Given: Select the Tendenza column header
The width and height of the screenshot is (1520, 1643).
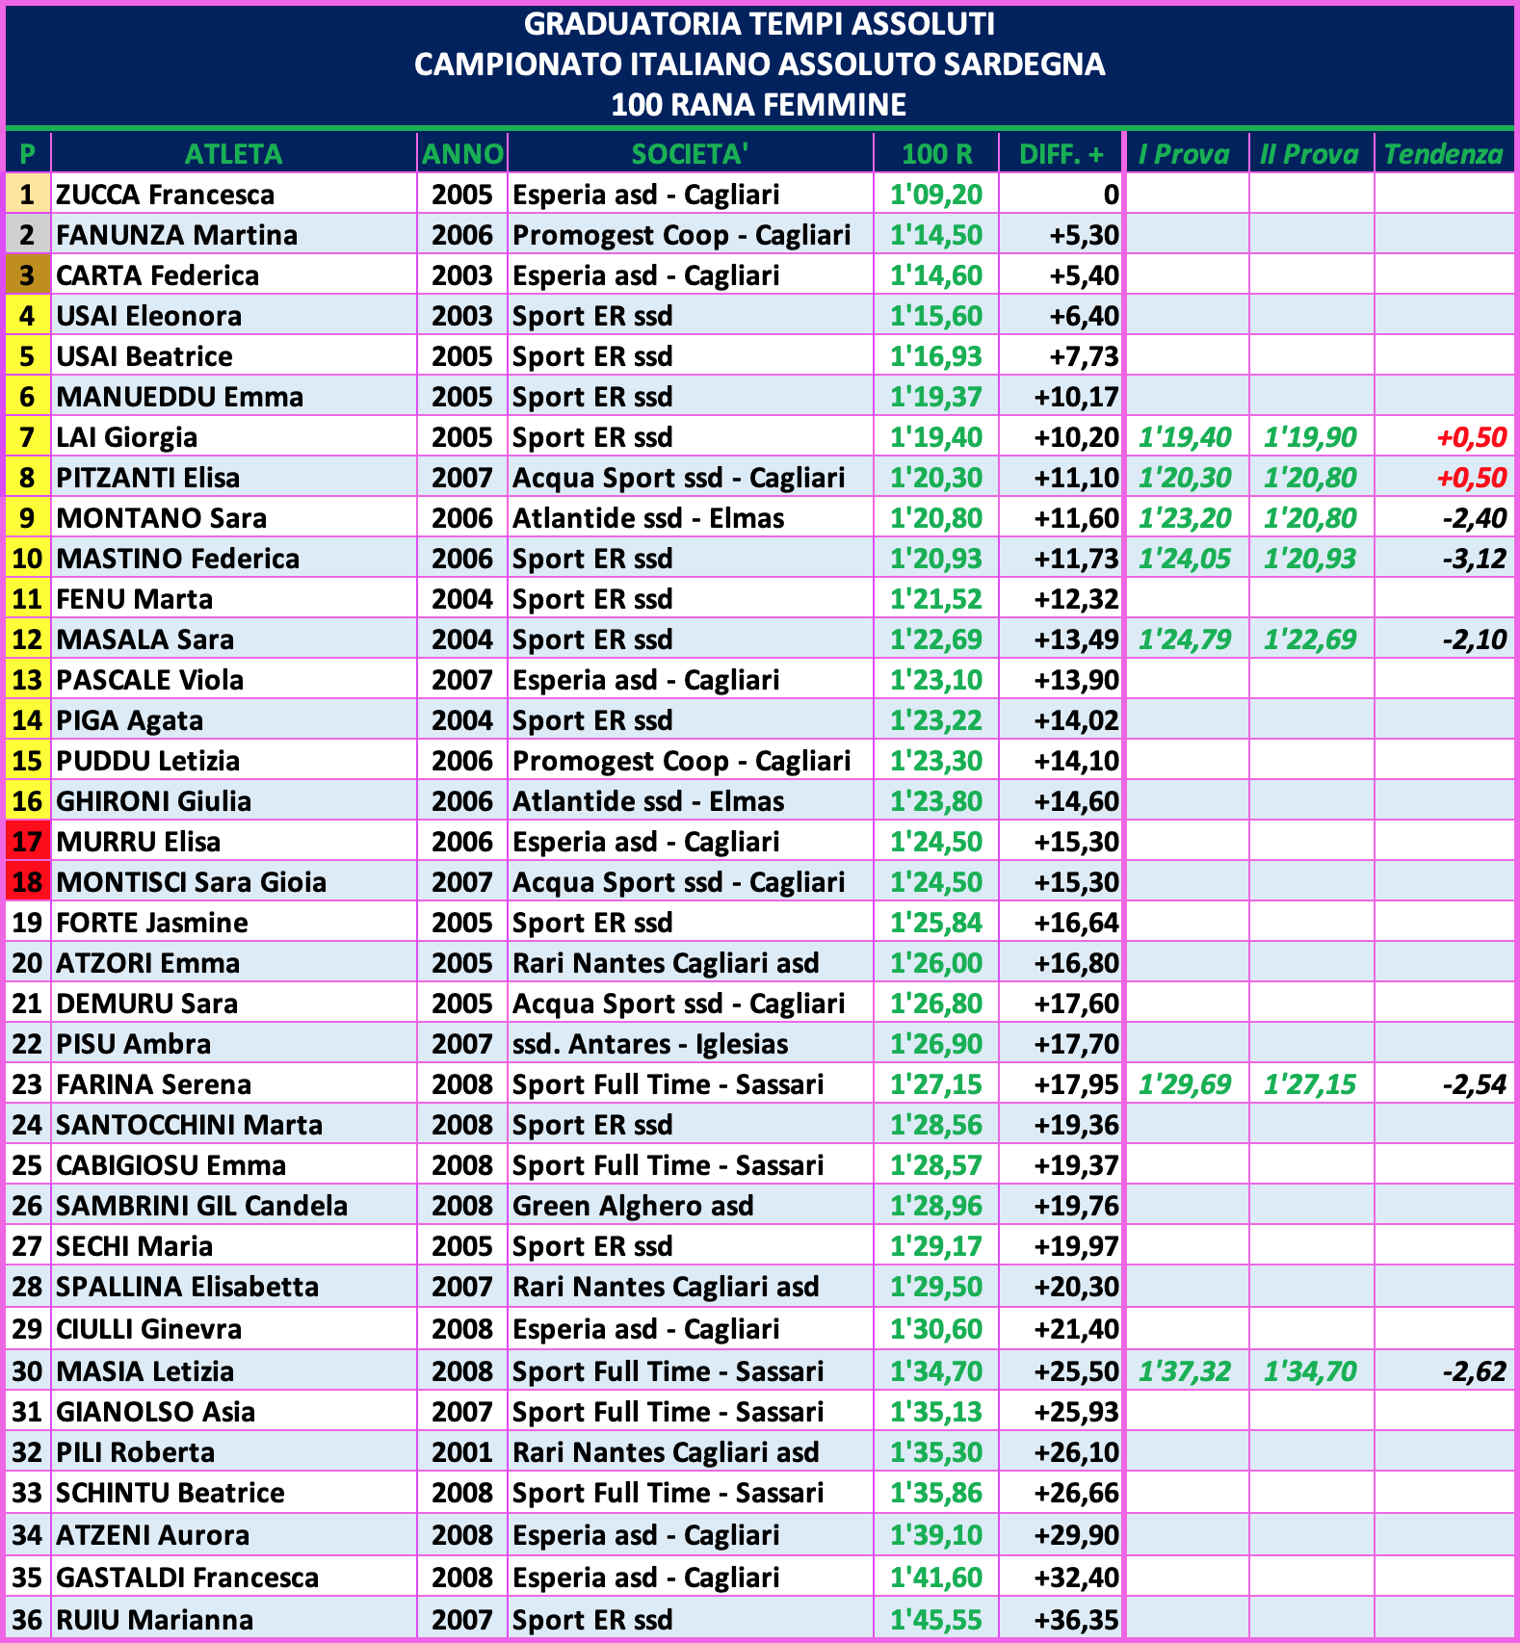Looking at the screenshot, I should (x=1443, y=154).
